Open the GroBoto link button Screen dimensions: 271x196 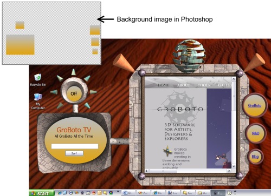click(x=254, y=106)
